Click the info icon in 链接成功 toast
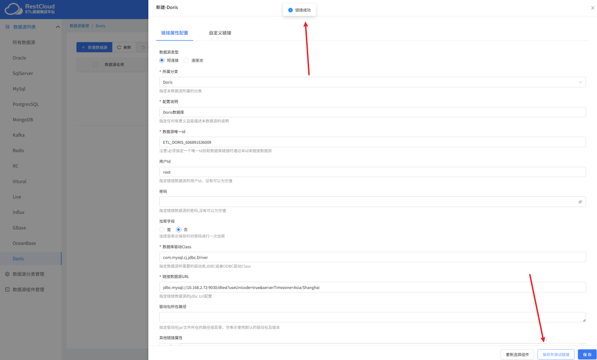 point(290,10)
